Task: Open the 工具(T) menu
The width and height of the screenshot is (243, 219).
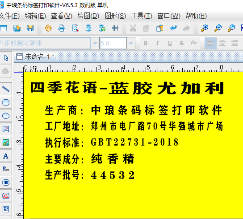Action: [x=142, y=16]
